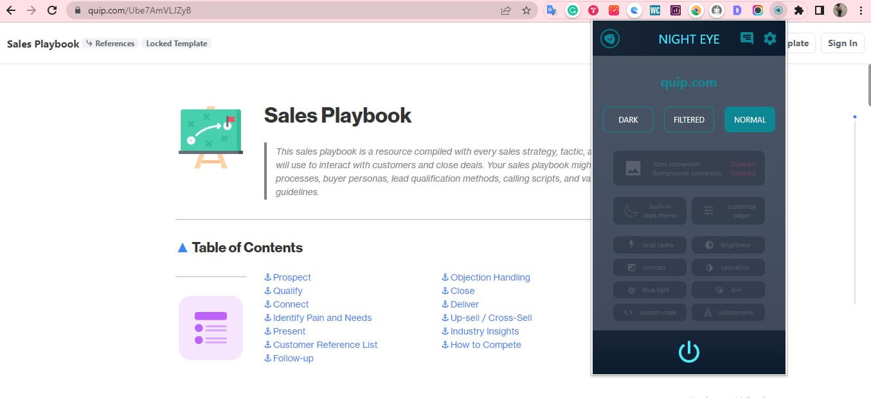Open the Chrome Extensions puzzle menu
Image resolution: width=871 pixels, height=398 pixels.
(x=799, y=10)
